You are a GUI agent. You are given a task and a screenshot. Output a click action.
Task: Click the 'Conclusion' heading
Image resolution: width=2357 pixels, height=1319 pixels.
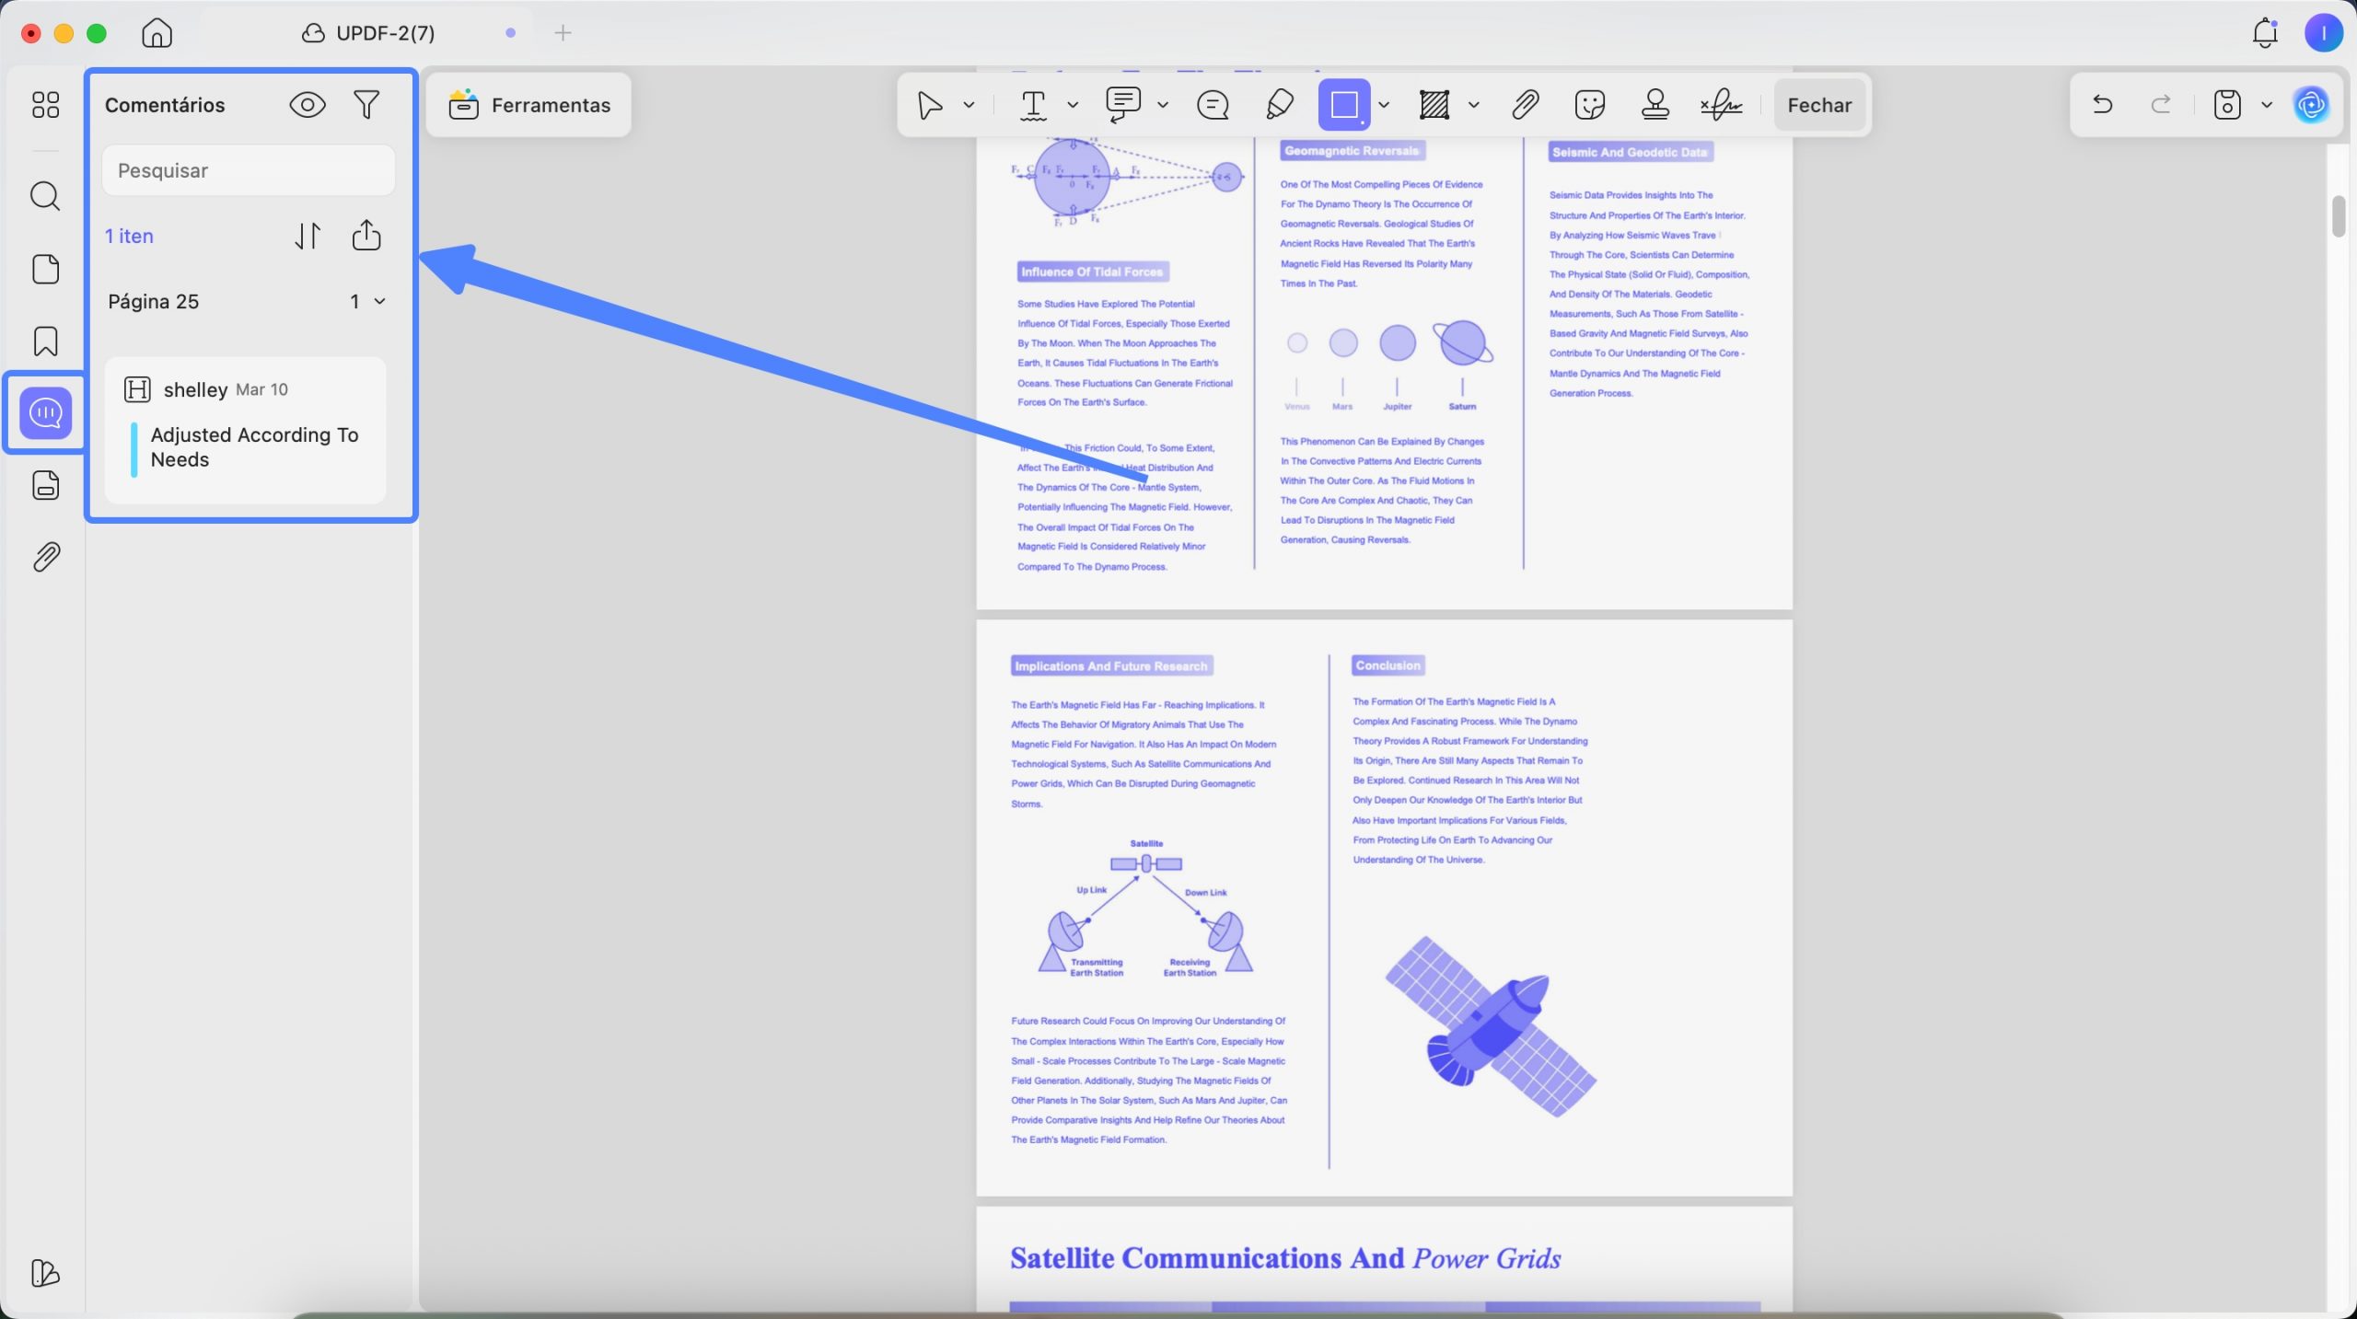click(1387, 665)
